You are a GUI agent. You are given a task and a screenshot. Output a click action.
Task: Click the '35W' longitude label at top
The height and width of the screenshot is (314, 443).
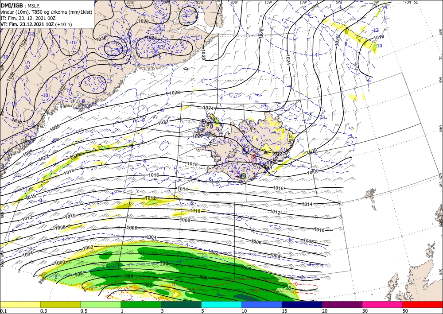pos(130,2)
